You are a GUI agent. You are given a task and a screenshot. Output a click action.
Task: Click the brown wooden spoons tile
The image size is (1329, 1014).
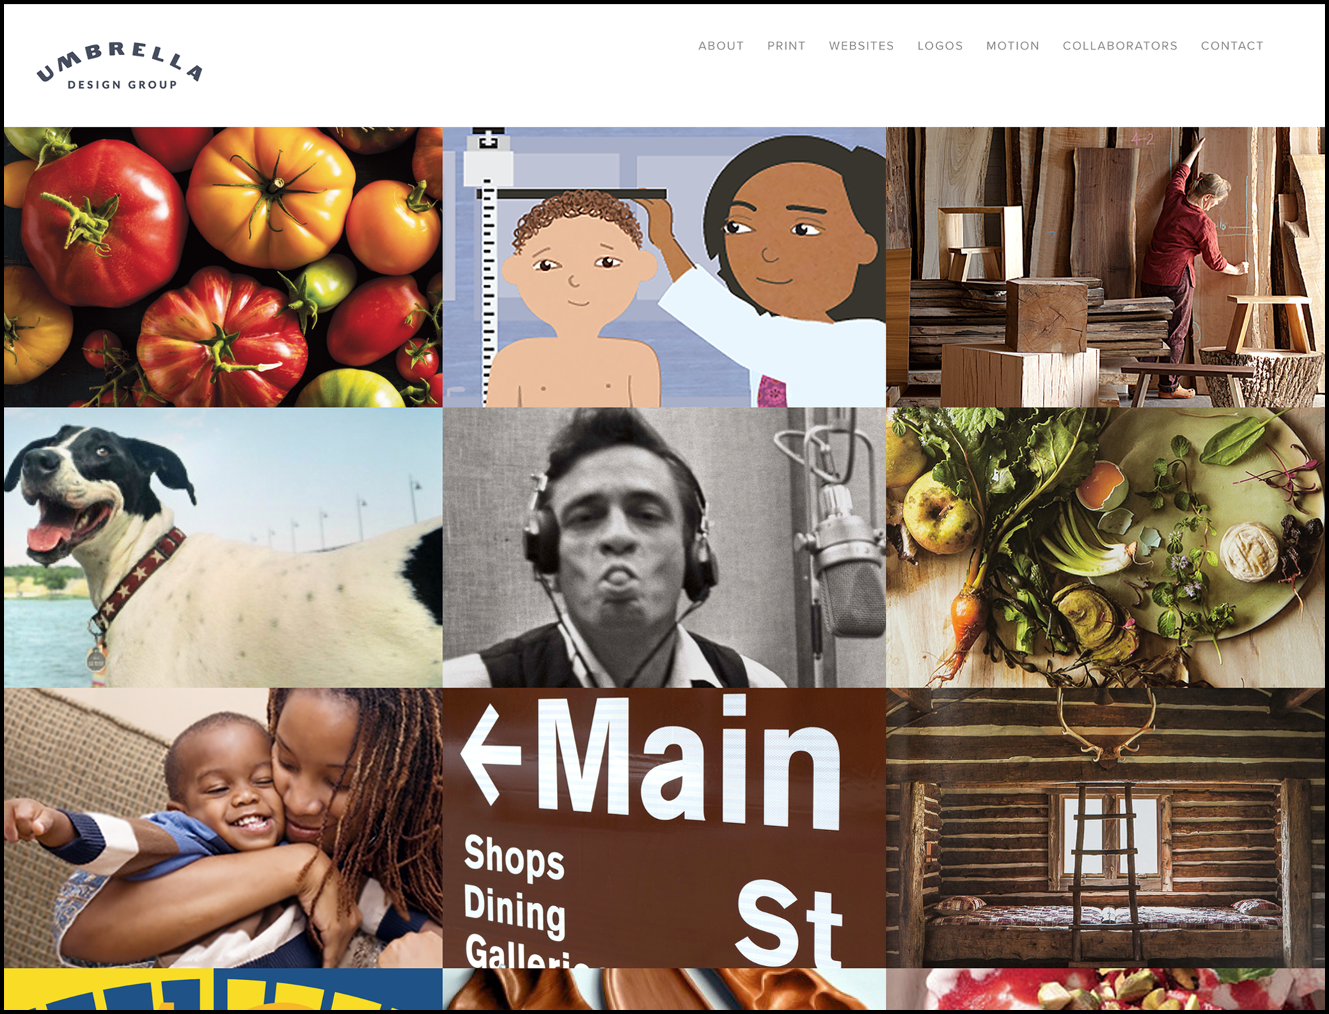click(x=664, y=989)
